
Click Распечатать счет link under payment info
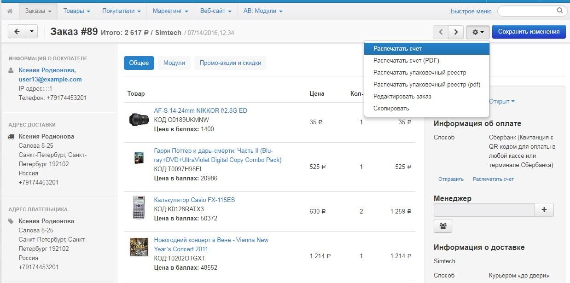pos(493,179)
